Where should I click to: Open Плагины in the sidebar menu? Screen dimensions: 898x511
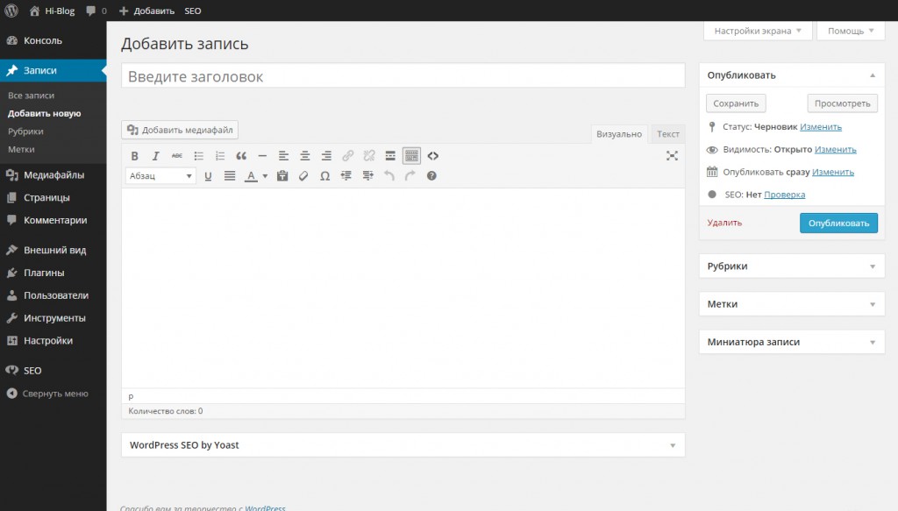pyautogui.click(x=53, y=273)
